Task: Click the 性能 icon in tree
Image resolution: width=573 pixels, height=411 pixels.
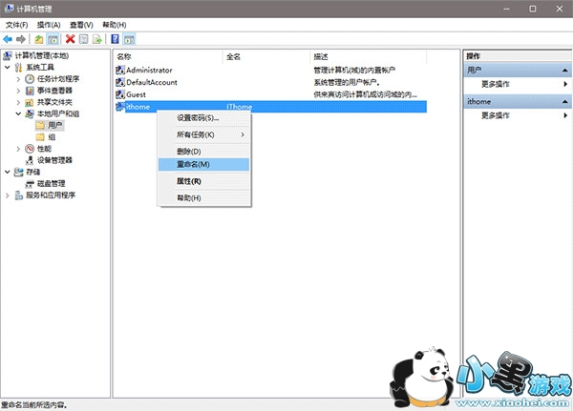Action: [x=30, y=149]
